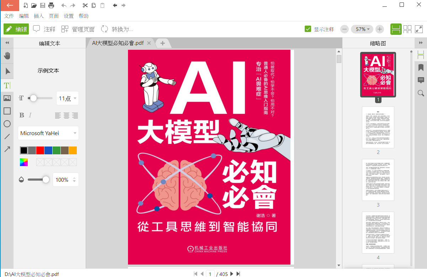Toggle the 显示注释 checkbox
427x277 pixels.
(x=308, y=29)
